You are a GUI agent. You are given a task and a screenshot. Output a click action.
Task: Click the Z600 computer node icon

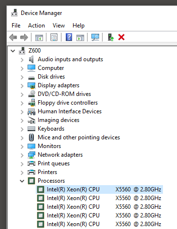[x=22, y=51]
